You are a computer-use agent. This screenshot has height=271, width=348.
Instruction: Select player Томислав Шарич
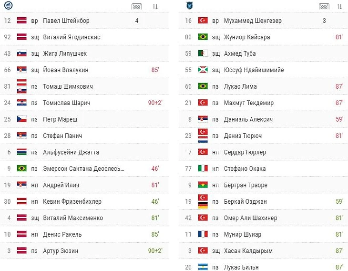(x=67, y=103)
